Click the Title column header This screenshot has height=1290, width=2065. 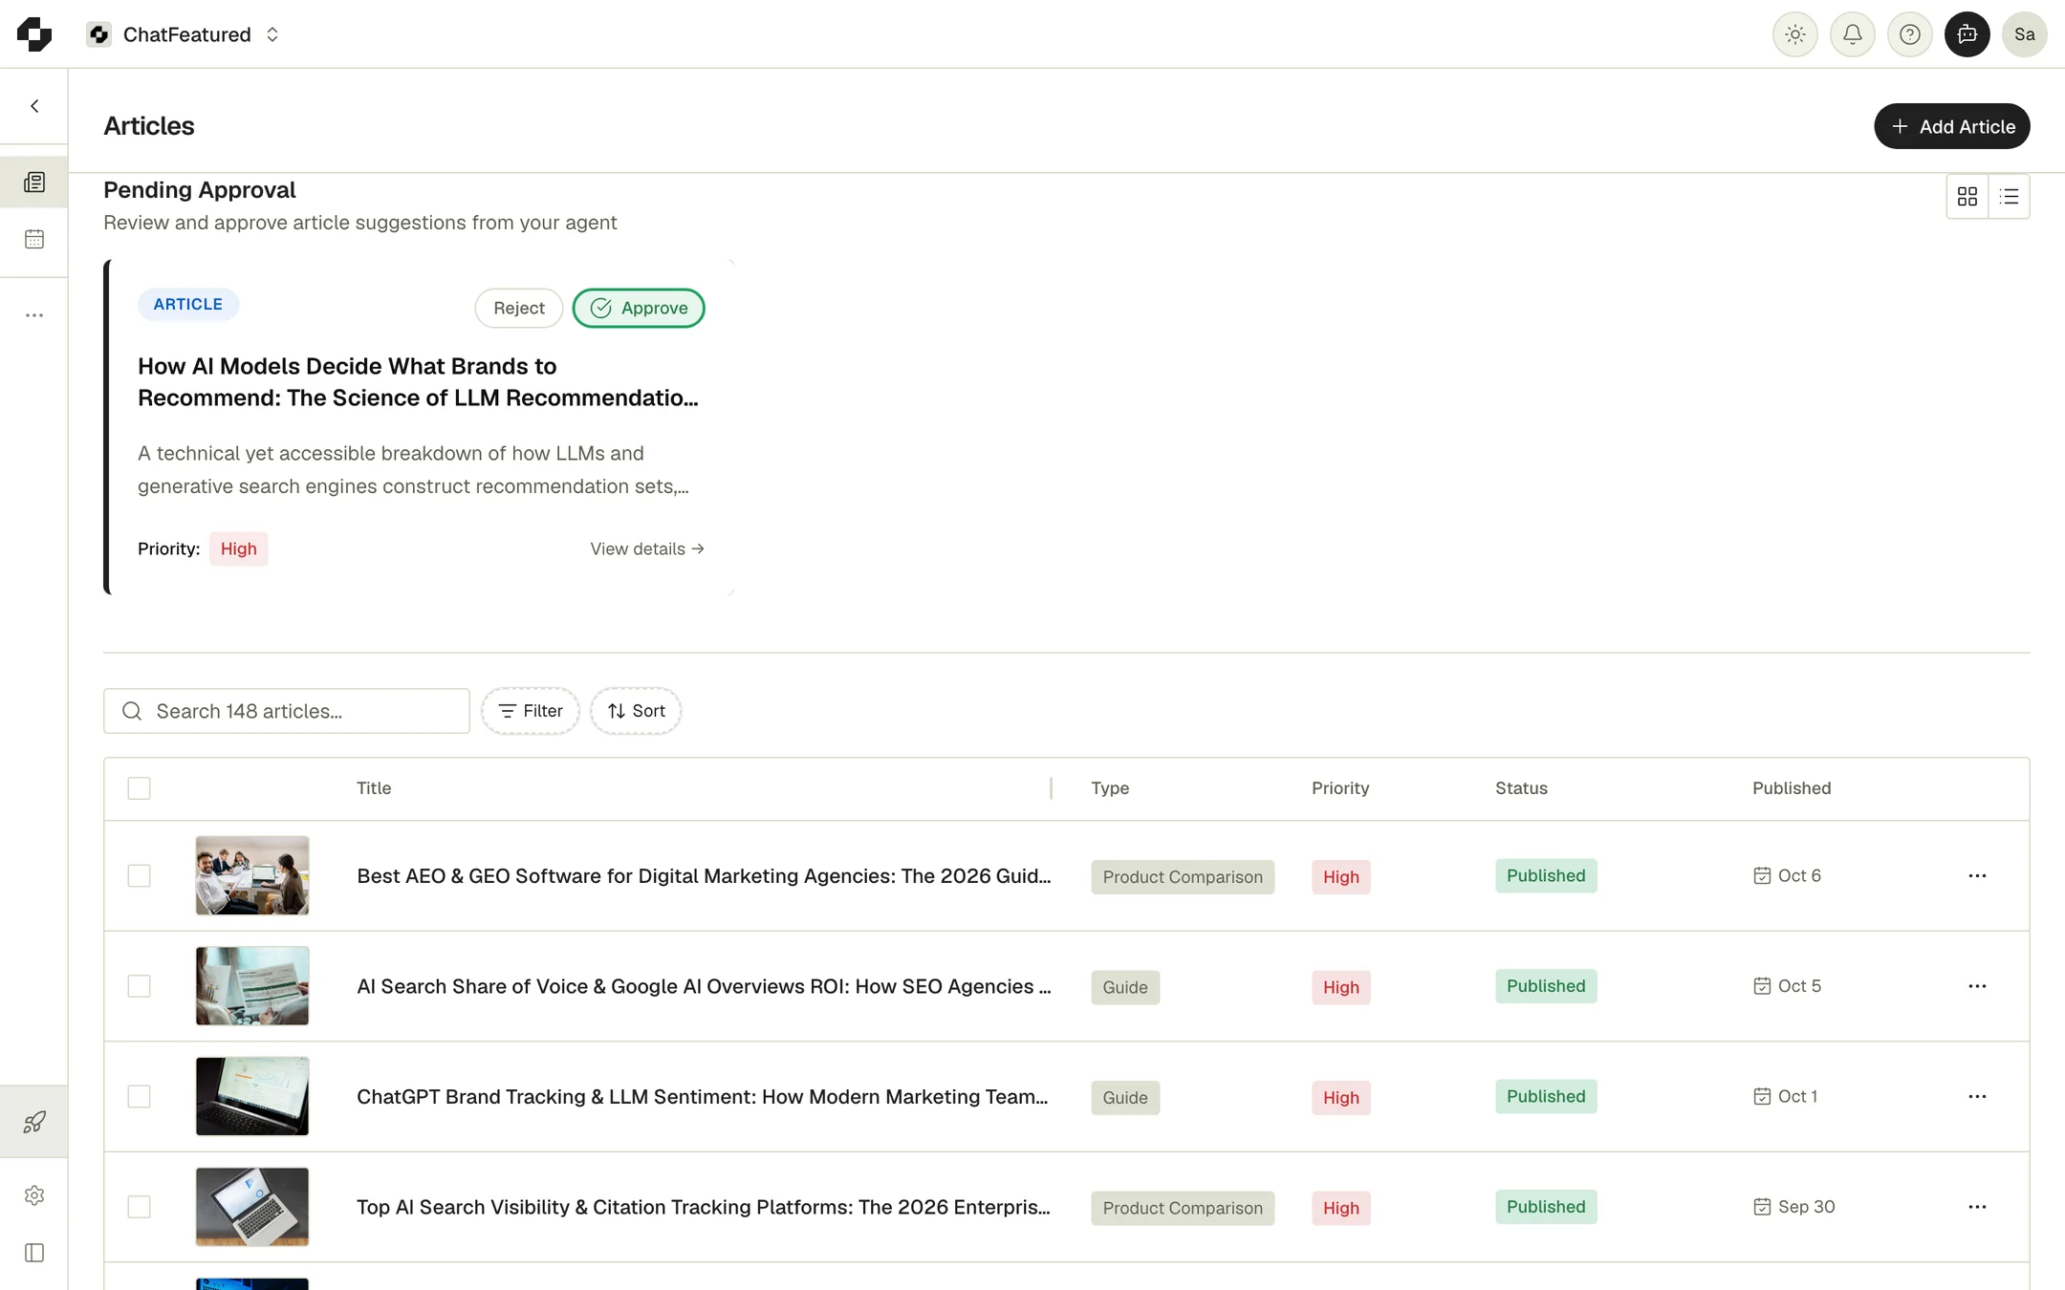pos(374,788)
